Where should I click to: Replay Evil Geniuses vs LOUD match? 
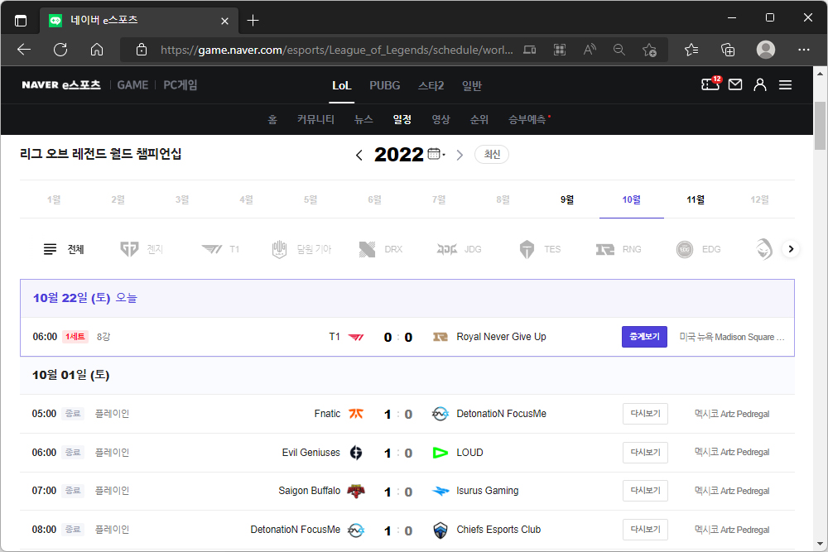[645, 452]
